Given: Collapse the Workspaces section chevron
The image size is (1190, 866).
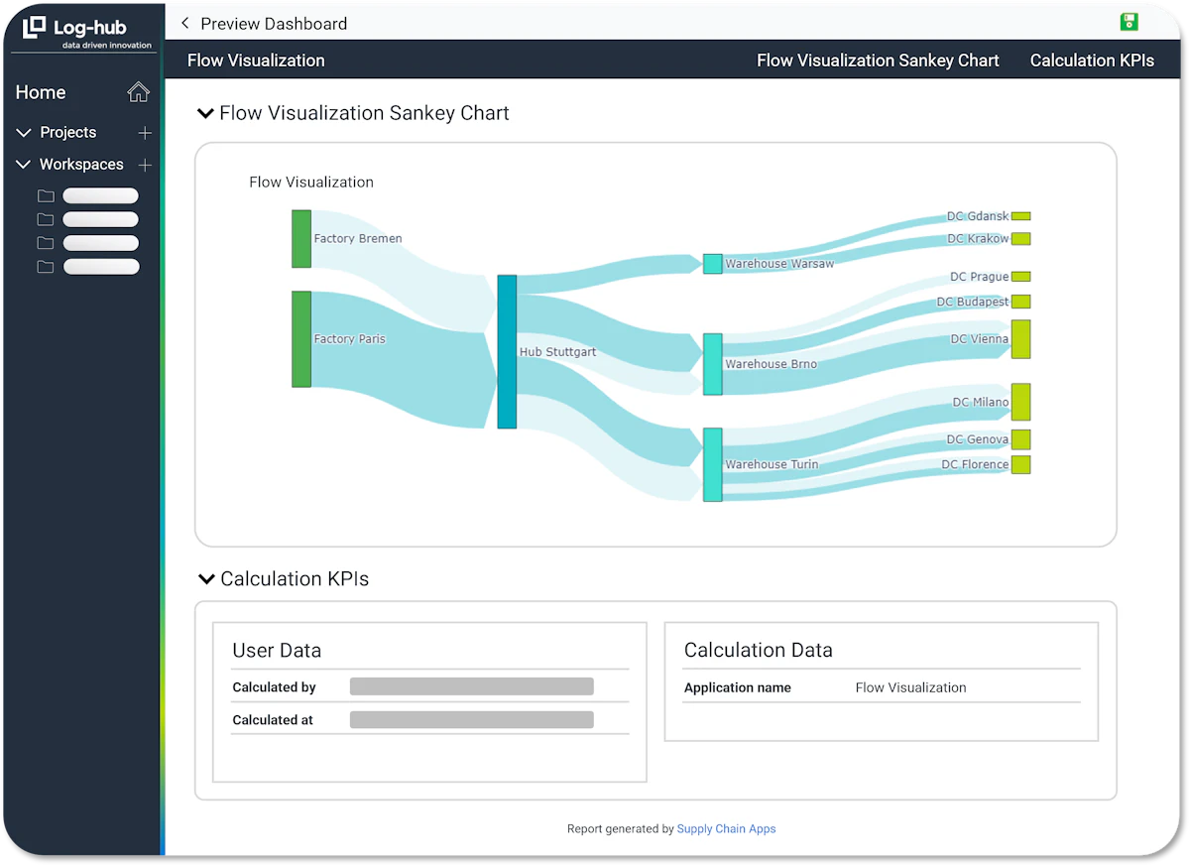Looking at the screenshot, I should [24, 165].
